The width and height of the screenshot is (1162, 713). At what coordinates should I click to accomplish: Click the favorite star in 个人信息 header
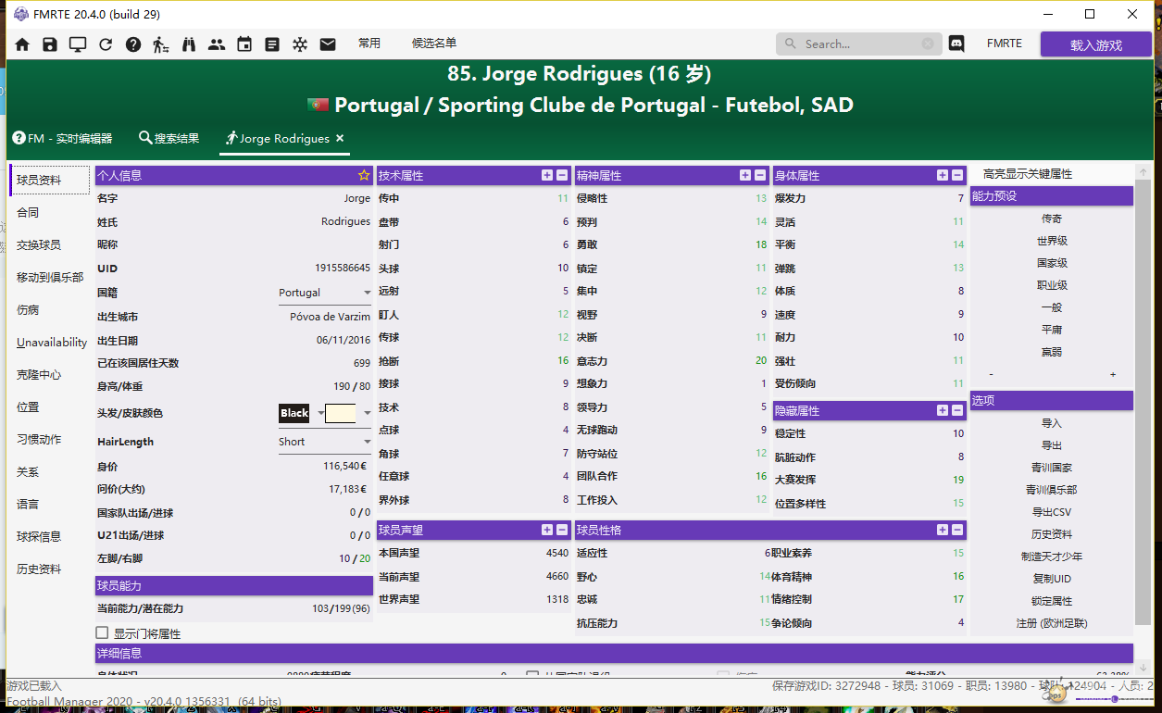point(364,175)
